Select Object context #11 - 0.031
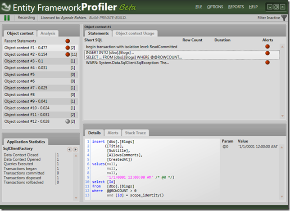This screenshot has width=290, height=211. coord(41,115)
